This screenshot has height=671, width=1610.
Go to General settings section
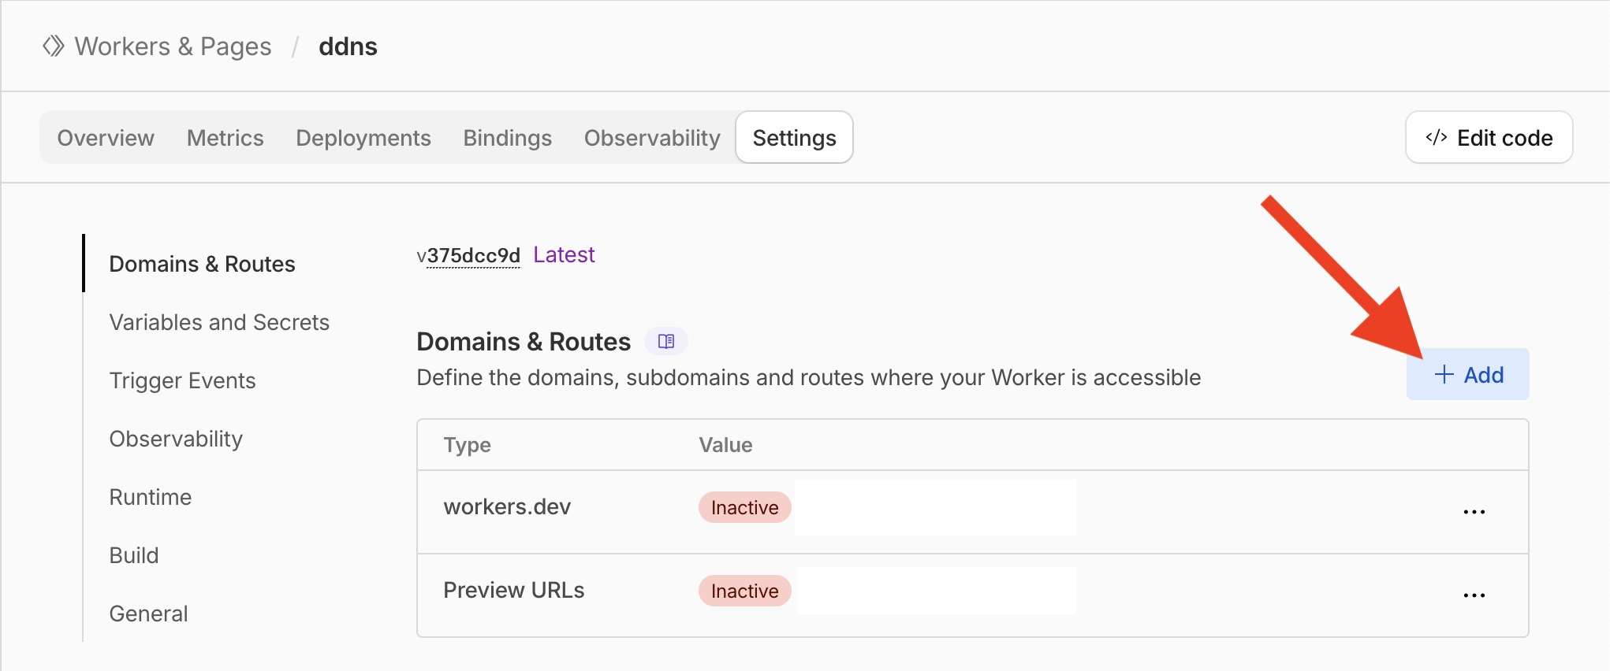(x=148, y=614)
